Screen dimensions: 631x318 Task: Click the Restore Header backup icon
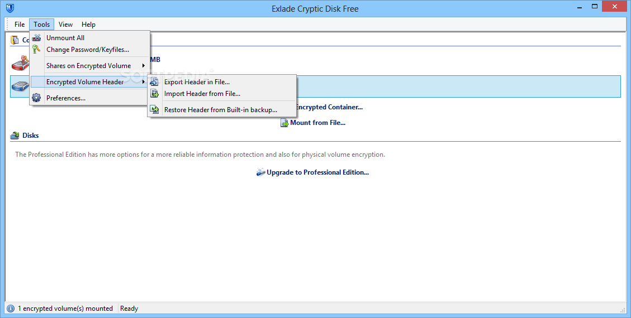click(154, 109)
